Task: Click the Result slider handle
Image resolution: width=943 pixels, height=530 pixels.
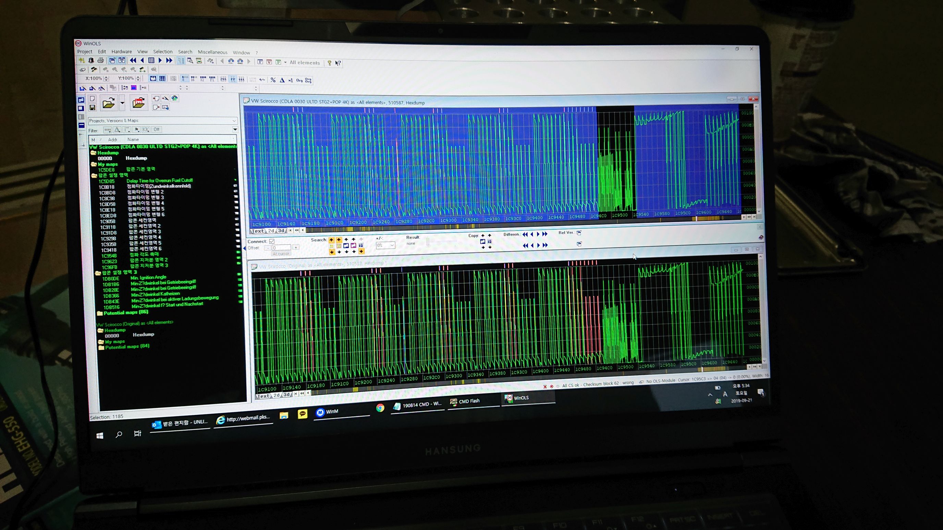Action: point(428,242)
